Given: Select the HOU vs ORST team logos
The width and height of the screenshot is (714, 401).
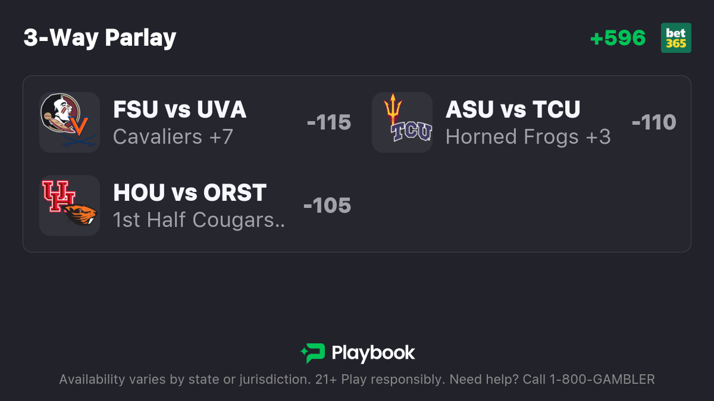Looking at the screenshot, I should (70, 206).
